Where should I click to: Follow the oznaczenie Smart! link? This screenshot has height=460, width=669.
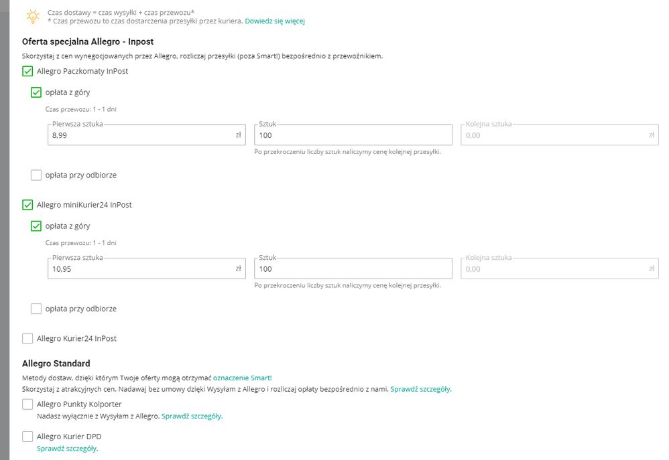pos(242,378)
